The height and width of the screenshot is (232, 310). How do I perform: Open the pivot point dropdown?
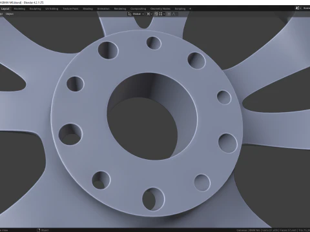click(149, 14)
